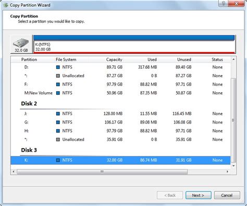Click the 106.17 GB capacity cell
The width and height of the screenshot is (247, 206).
click(114, 122)
